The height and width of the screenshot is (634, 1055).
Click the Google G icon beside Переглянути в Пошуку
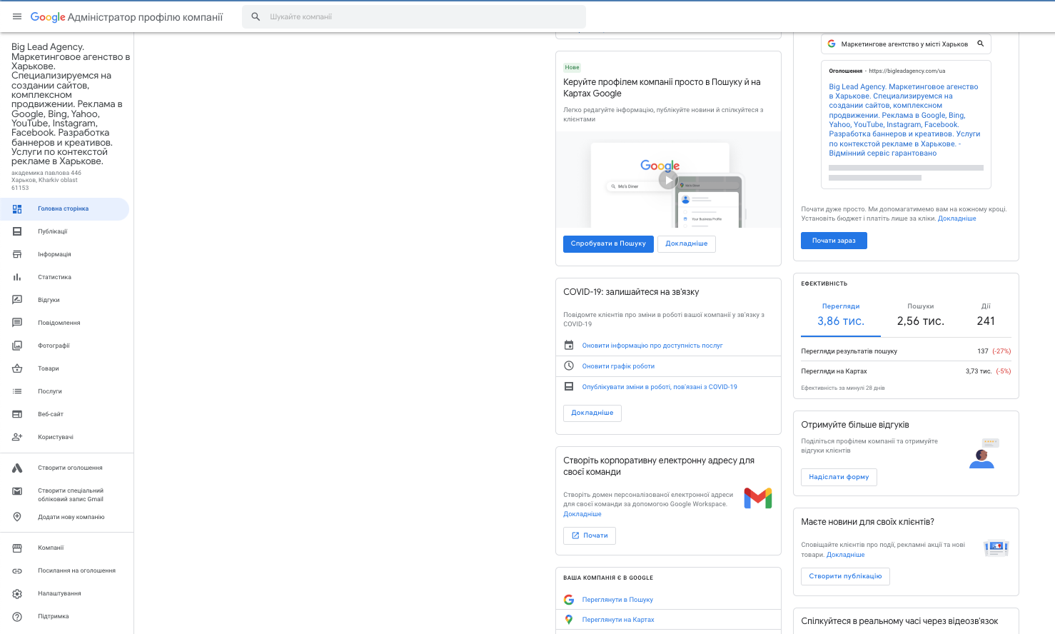pos(569,600)
